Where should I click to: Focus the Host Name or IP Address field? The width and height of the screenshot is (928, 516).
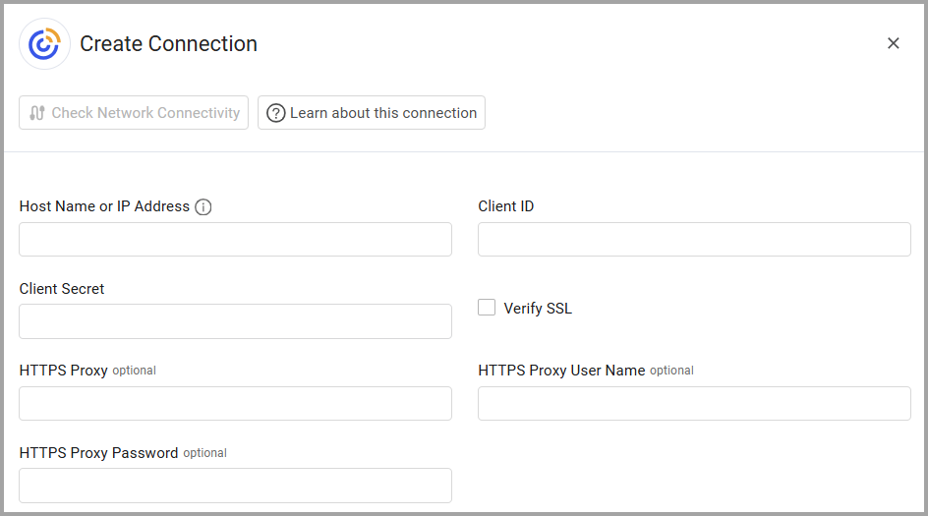(235, 239)
